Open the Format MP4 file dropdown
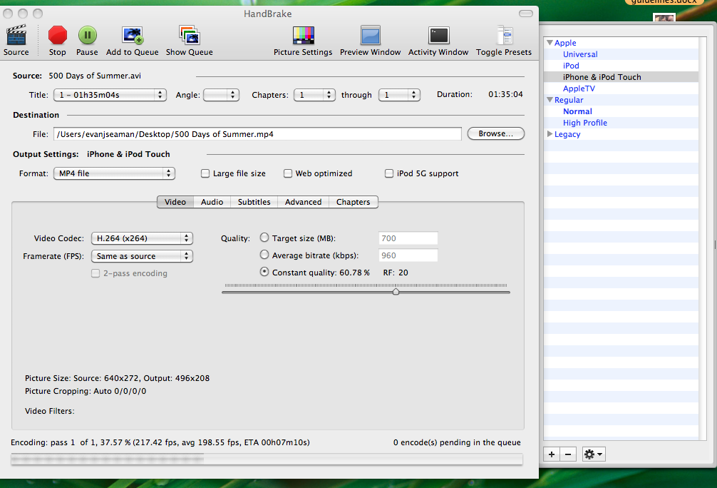Screen dimensions: 717x488 114,173
